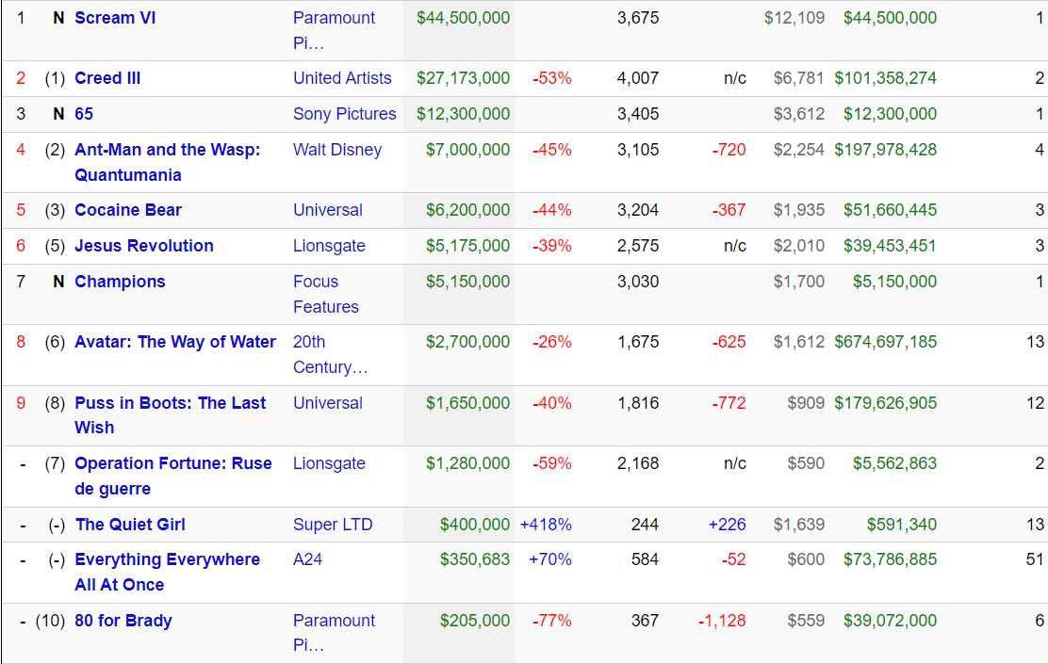The height and width of the screenshot is (664, 1048).
Task: Select theater count 4,007
Action: pos(638,78)
